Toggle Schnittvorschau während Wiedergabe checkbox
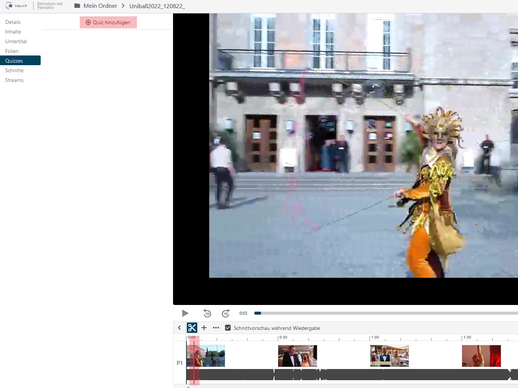518x388 pixels. pos(228,328)
